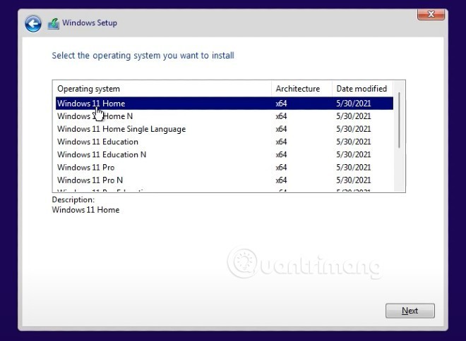Click the Architecture column header
Image resolution: width=466 pixels, height=341 pixels.
point(299,89)
